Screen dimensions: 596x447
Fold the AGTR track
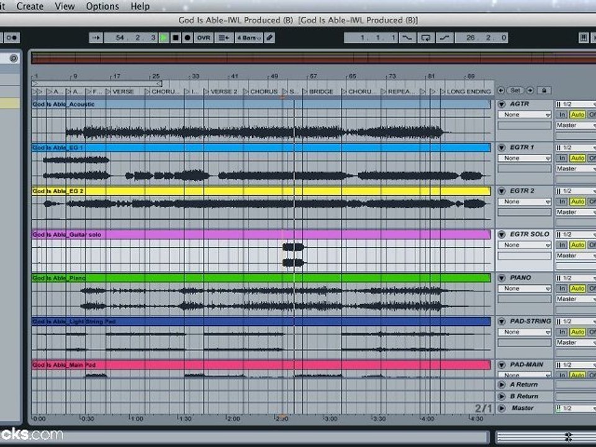(502, 104)
